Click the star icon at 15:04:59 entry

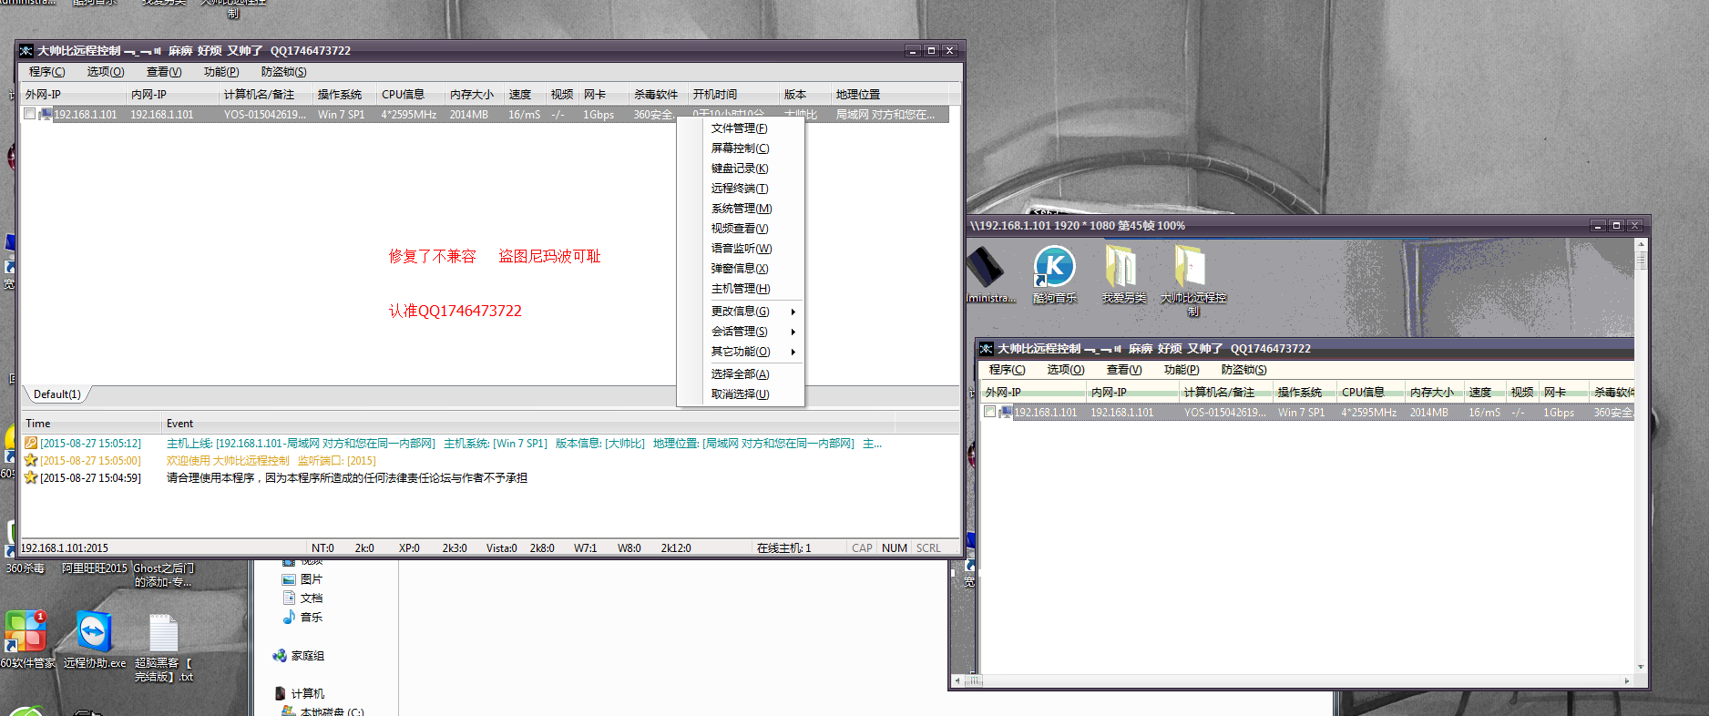tap(31, 477)
